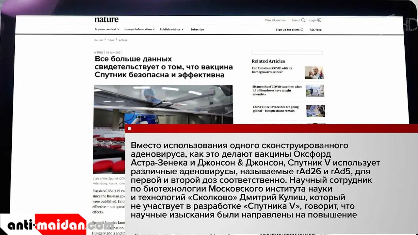
Task: Click the Search magnifier icon
Action: click(303, 20)
